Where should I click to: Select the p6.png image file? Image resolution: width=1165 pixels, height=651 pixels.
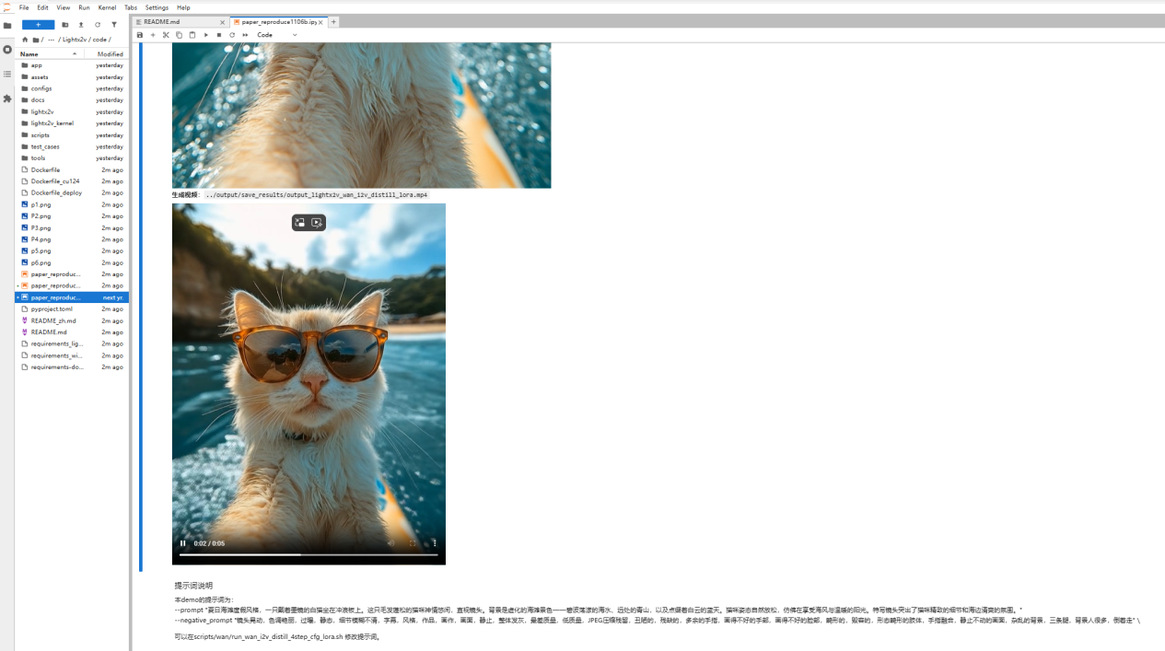coord(72,262)
